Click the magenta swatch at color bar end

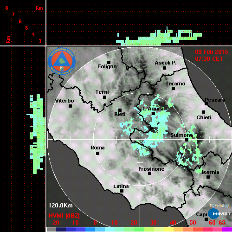tap(227, 229)
